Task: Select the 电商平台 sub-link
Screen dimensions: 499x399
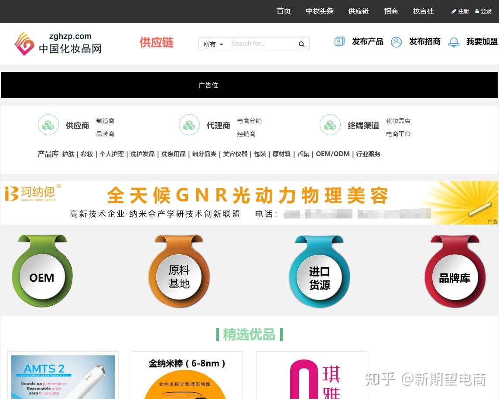Action: point(398,134)
